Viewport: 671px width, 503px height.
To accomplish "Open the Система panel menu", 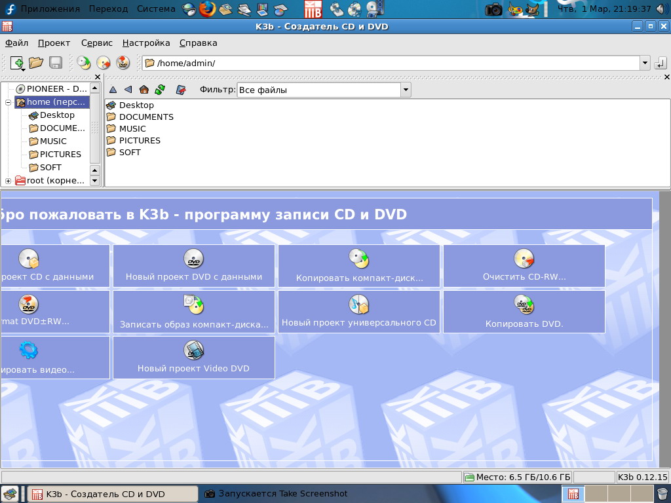I will point(156,9).
